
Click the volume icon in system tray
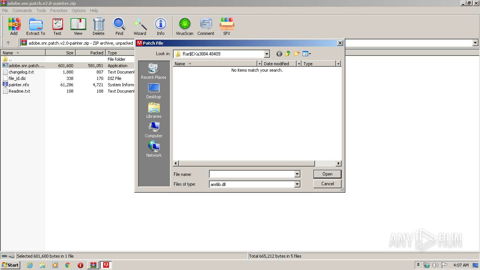(x=435, y=265)
